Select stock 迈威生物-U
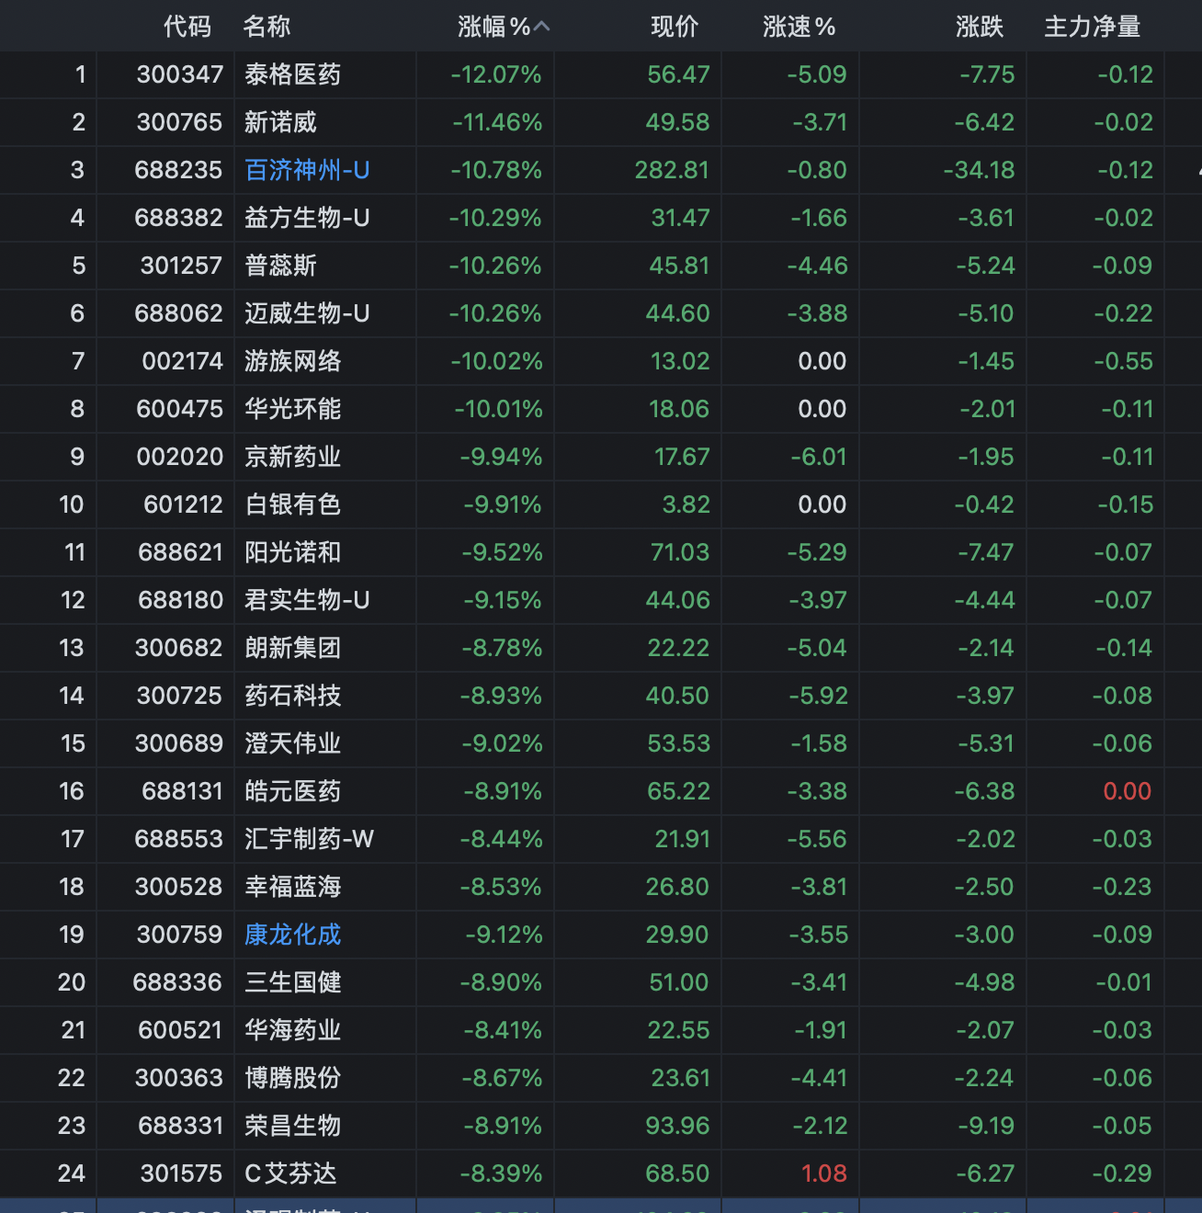Viewport: 1202px width, 1213px height. pyautogui.click(x=307, y=313)
